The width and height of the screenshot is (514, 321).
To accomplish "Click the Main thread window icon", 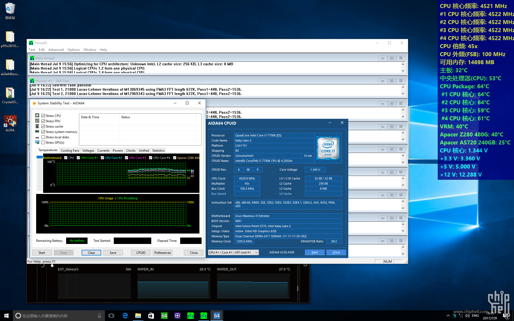I will [x=32, y=58].
